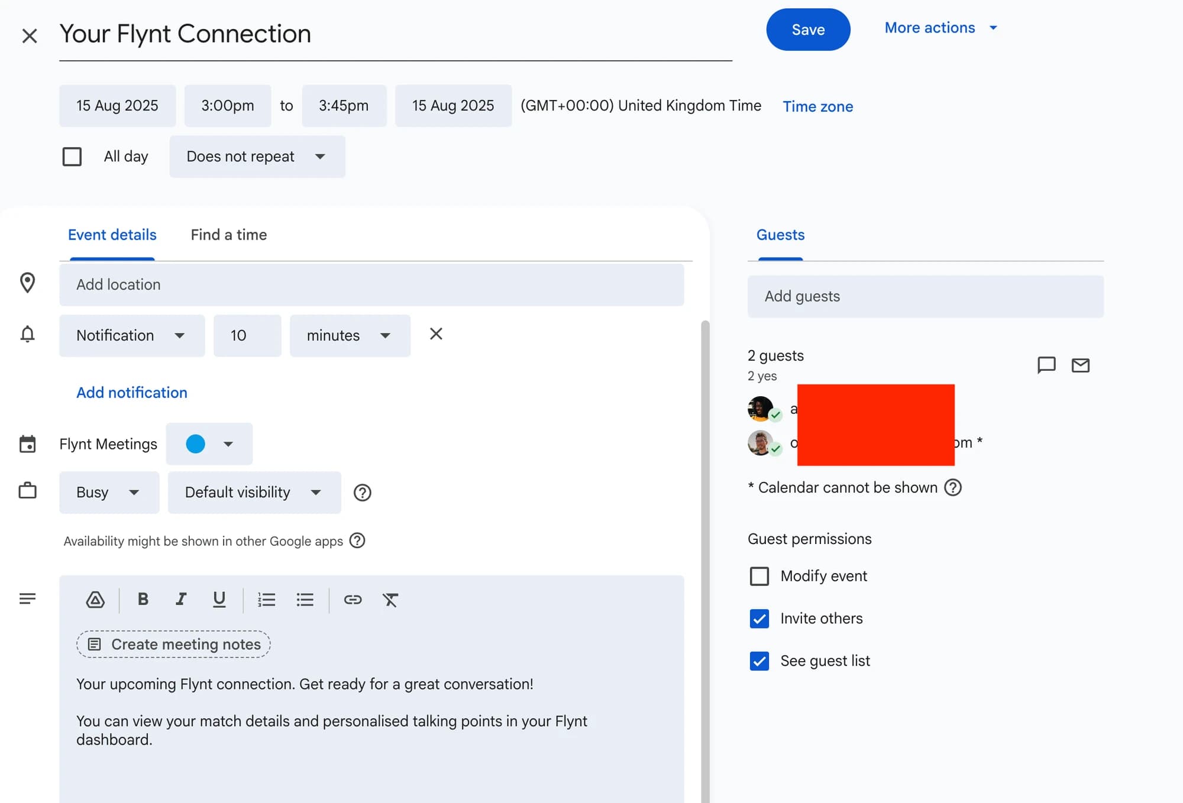Insert a numbered list
This screenshot has height=803, width=1183.
(266, 600)
